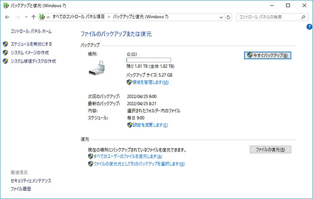Refresh the page with the reload icon

[x=229, y=18]
